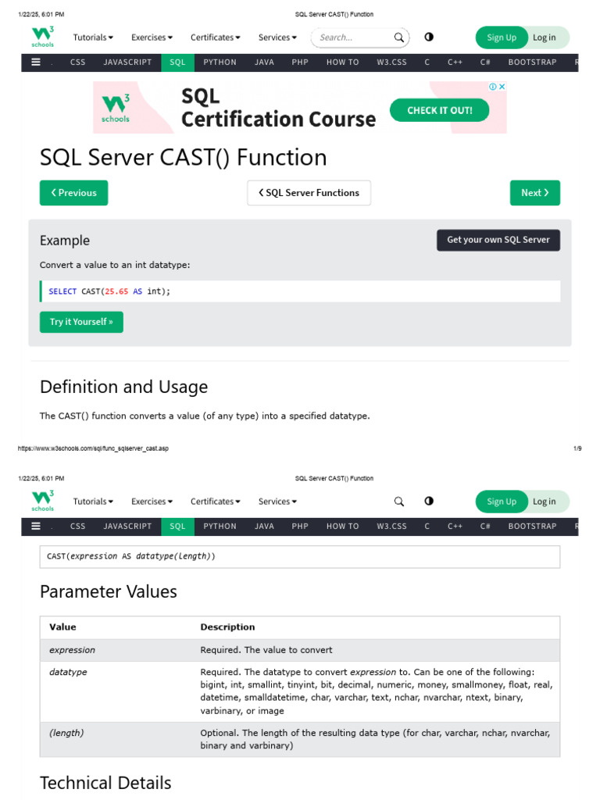
Task: Toggle dark mode in the first page header
Action: (x=429, y=37)
